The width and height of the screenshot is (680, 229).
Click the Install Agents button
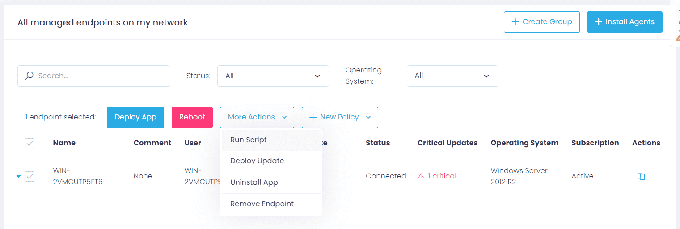[624, 22]
